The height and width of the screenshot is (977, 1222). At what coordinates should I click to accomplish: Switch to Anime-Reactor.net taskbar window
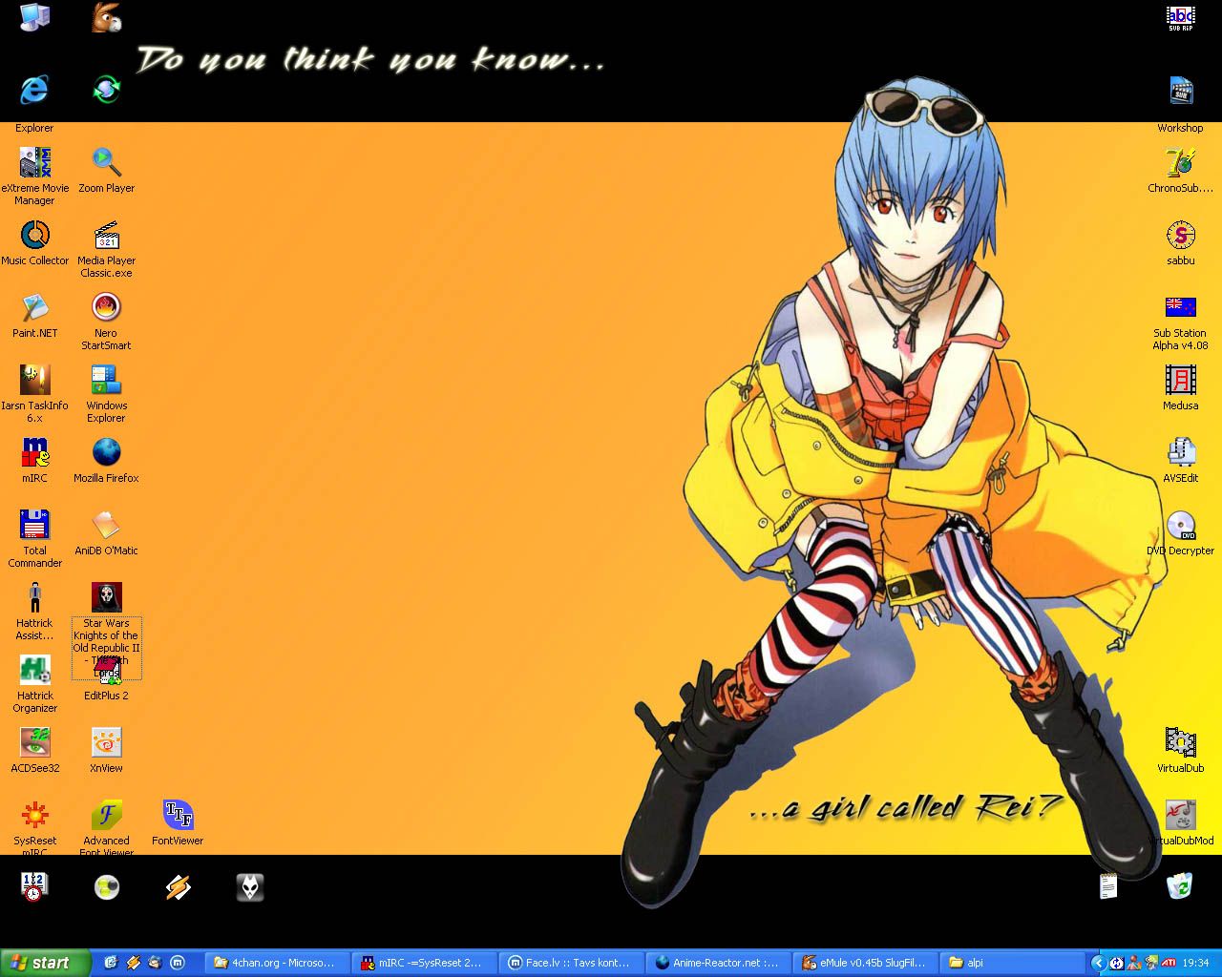(717, 963)
